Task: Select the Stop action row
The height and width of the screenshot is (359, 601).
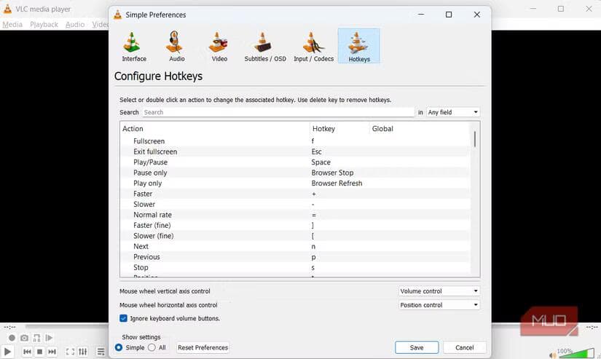Action: pos(295,267)
